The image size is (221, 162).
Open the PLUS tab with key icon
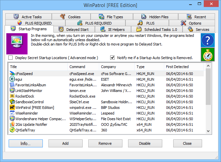[147, 23]
